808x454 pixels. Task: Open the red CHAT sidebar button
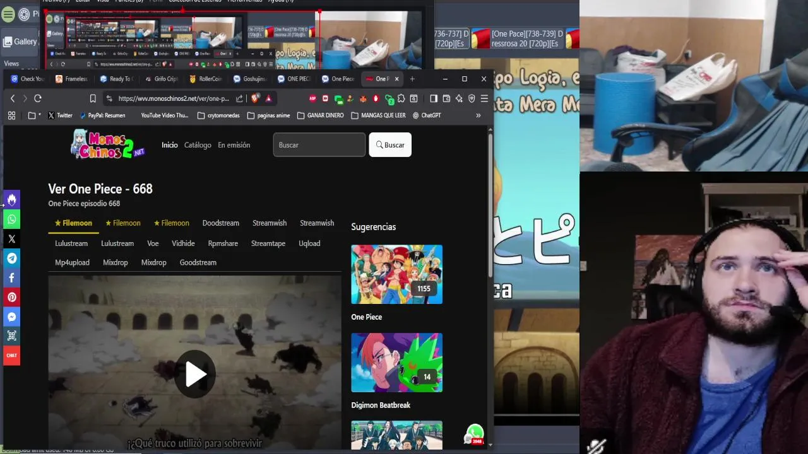[11, 356]
